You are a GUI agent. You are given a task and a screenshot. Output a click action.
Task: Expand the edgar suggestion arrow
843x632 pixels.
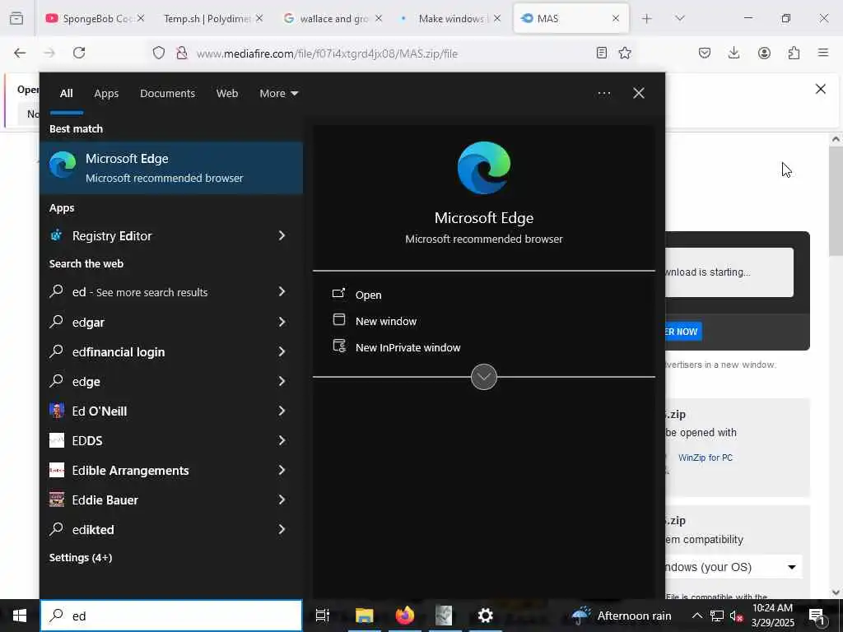(x=282, y=322)
